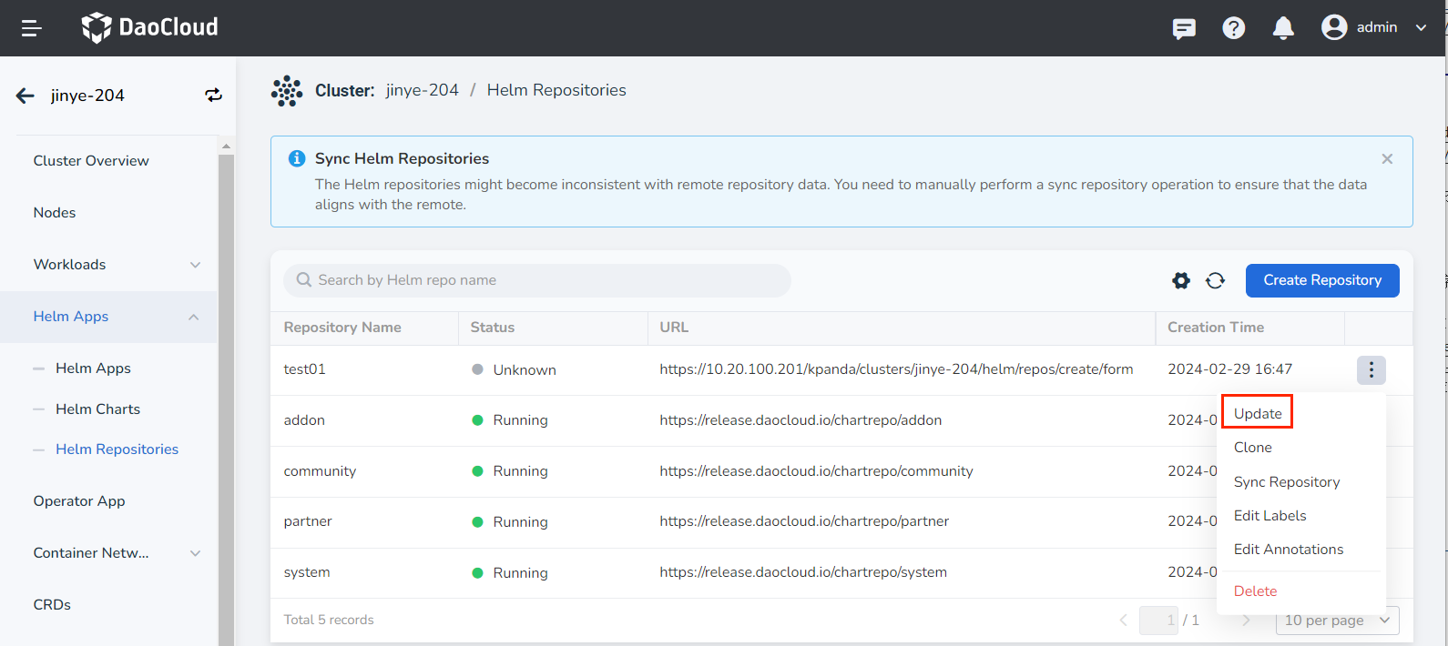Select Update from the context menu
This screenshot has width=1448, height=646.
1258,413
